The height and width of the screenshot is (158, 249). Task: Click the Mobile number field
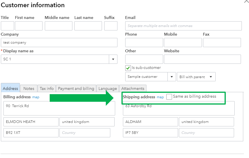point(183,43)
